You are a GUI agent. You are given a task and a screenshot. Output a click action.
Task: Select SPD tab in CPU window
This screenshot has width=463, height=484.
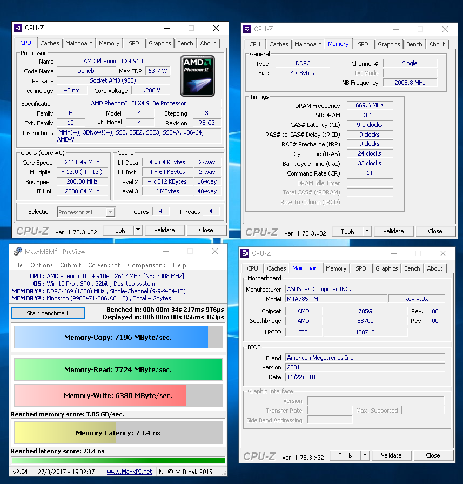(x=134, y=43)
